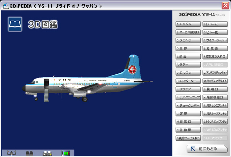Click the rudder pedals icon
Screen dimensions: 231x157
click(29, 153)
